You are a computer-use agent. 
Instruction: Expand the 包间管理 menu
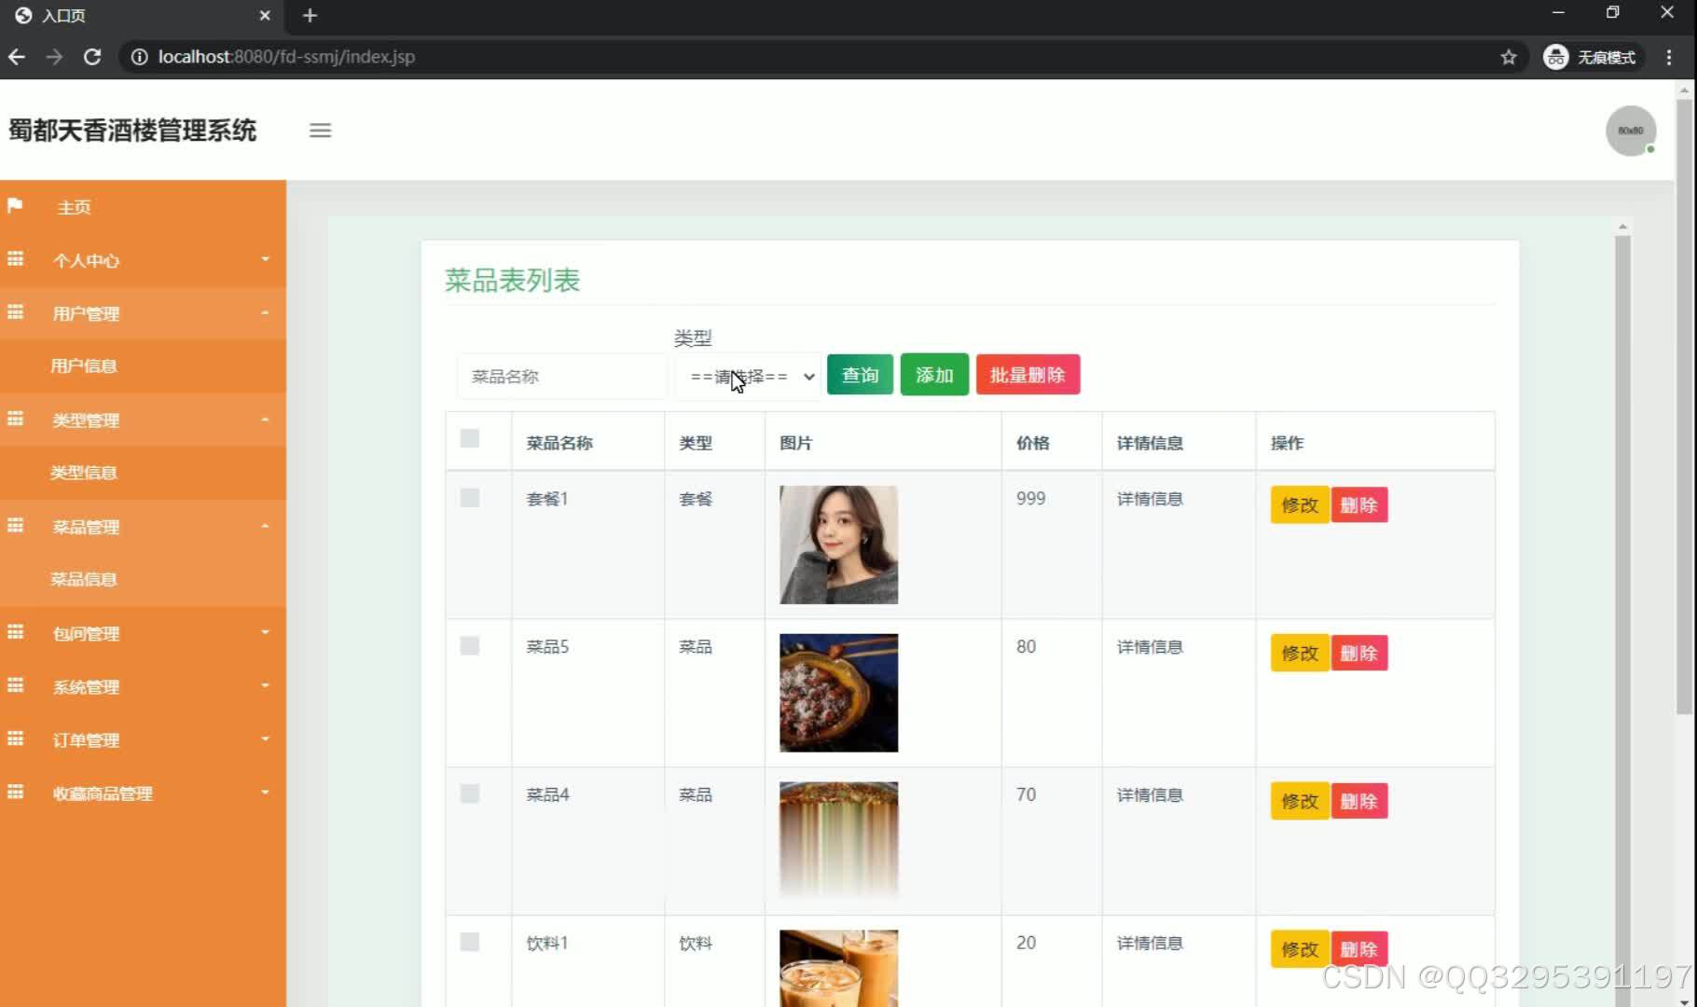tap(143, 633)
